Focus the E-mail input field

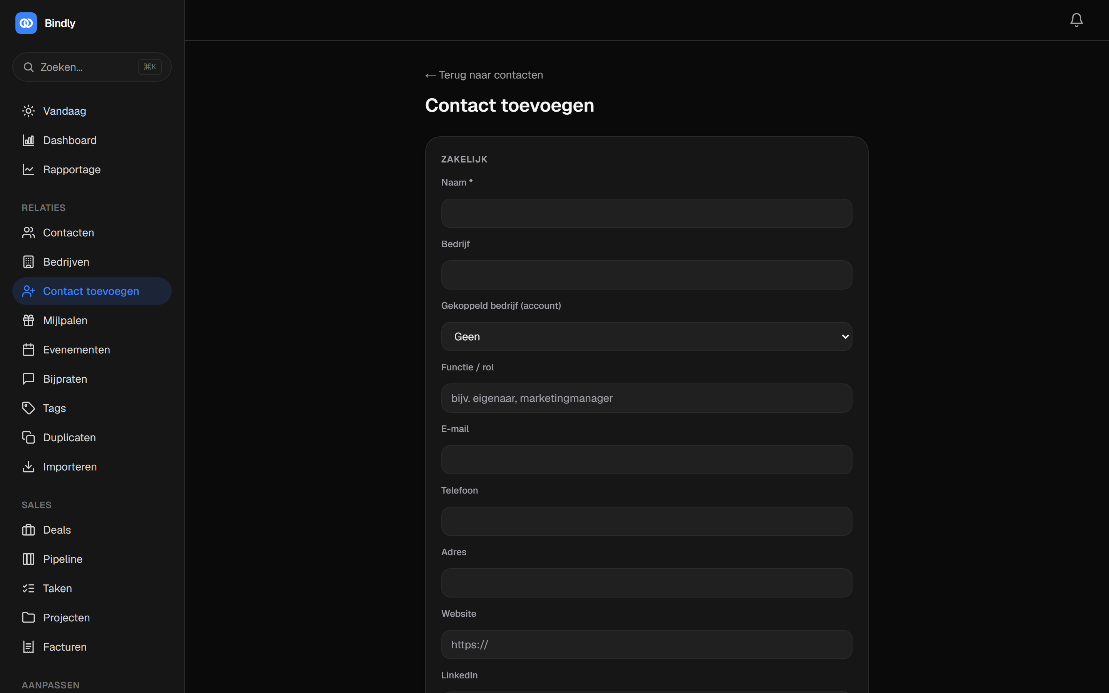coord(647,460)
